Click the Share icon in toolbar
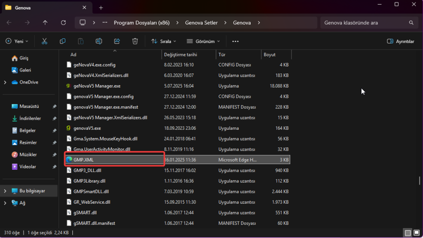The image size is (423, 238). click(x=117, y=41)
